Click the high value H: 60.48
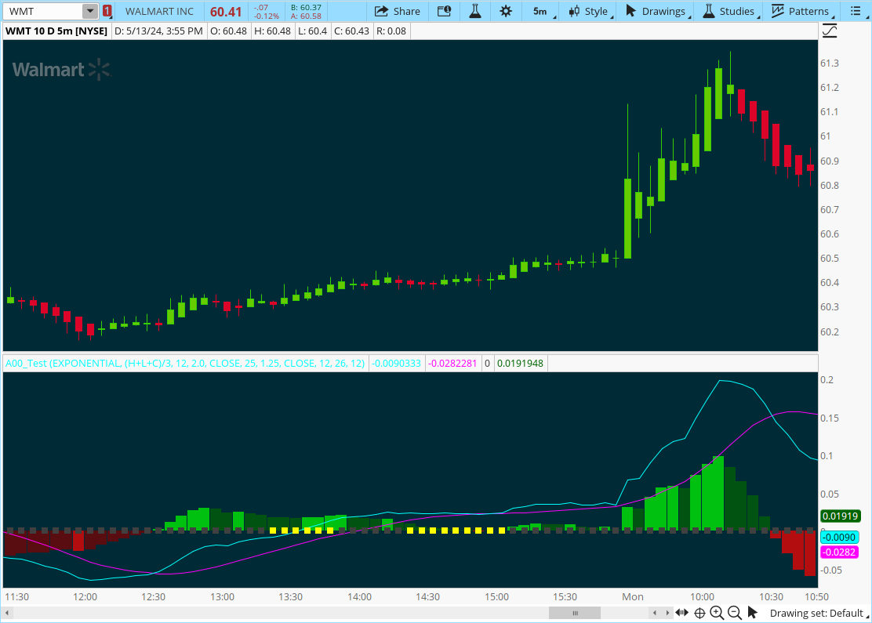Image resolution: width=872 pixels, height=623 pixels. pyautogui.click(x=273, y=31)
